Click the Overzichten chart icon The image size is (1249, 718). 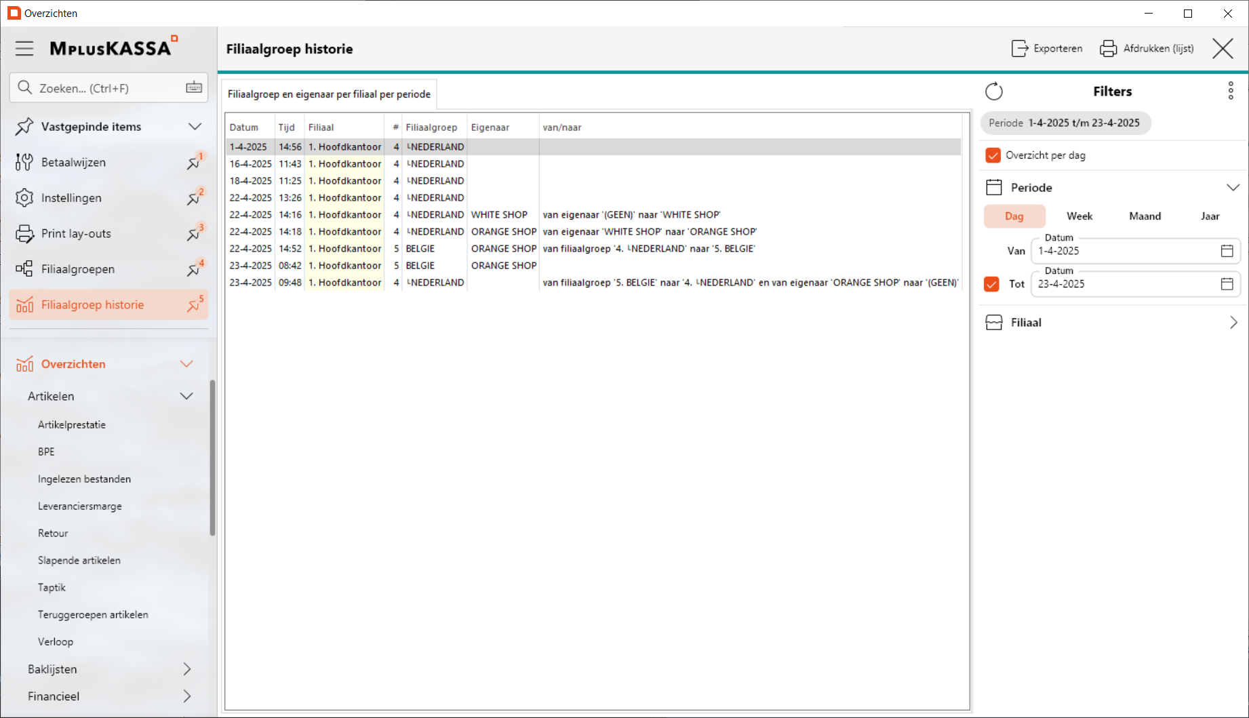click(24, 364)
